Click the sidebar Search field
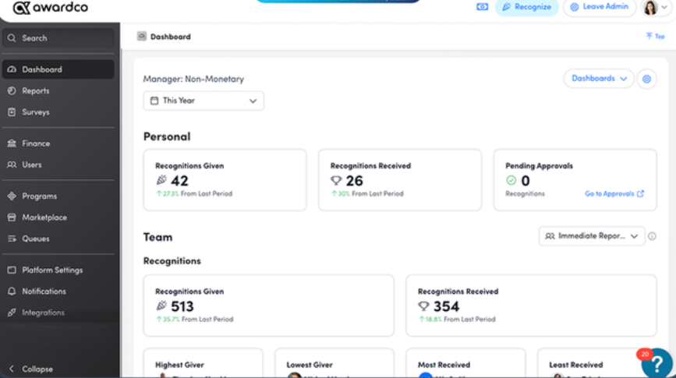 pos(58,38)
